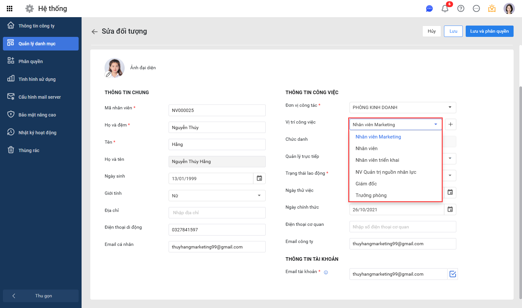Open Thùng rác in the sidebar
522x308 pixels.
click(41, 150)
